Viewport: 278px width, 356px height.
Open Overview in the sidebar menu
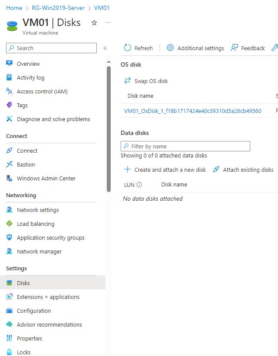pos(28,64)
